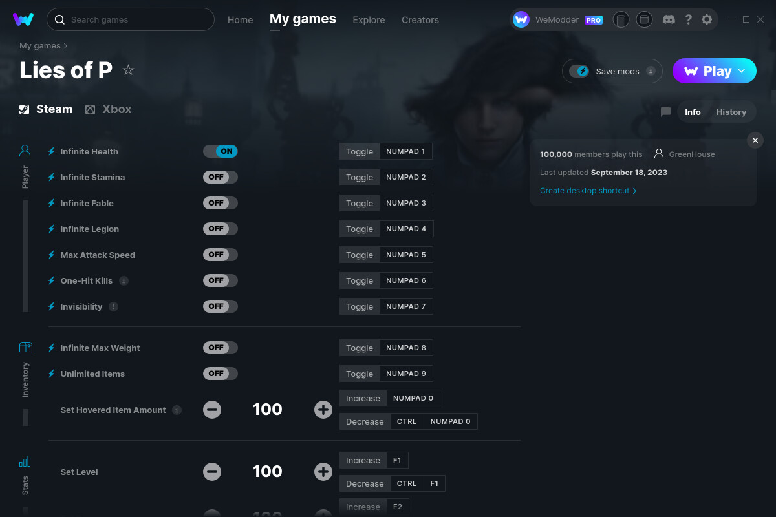Viewport: 776px width, 517px height.
Task: Click the window-shaped icon beside the phone icon
Action: tap(644, 20)
